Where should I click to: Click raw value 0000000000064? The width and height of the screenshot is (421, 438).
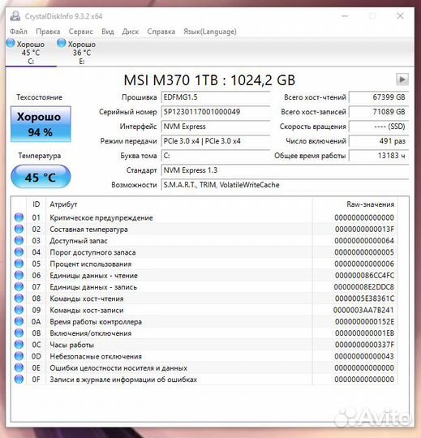pyautogui.click(x=364, y=241)
